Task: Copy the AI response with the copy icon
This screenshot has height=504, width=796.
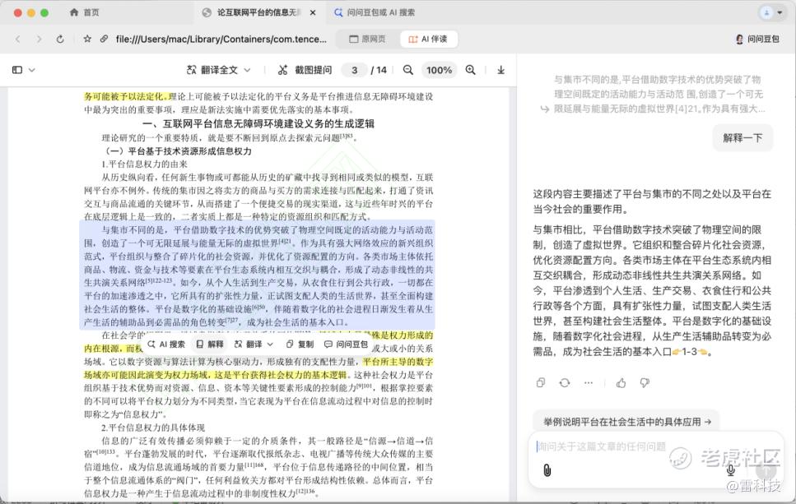Action: [x=541, y=383]
